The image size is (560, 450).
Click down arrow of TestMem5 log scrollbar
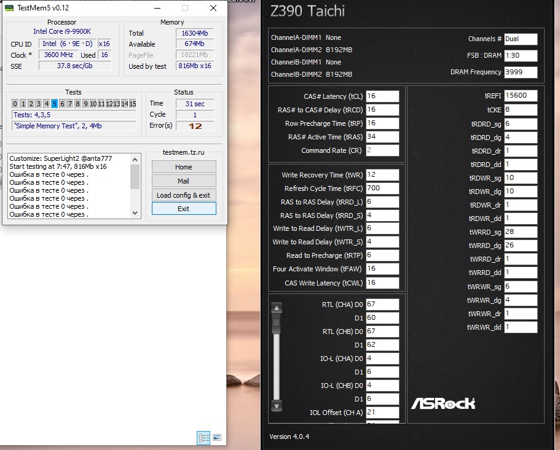click(x=135, y=213)
